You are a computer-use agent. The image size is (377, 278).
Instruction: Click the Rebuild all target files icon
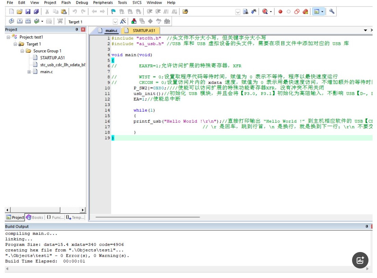28,21
